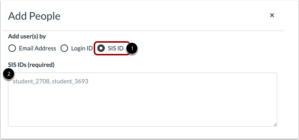Choose the Login ID radio button
This screenshot has width=299, height=140.
tap(64, 48)
